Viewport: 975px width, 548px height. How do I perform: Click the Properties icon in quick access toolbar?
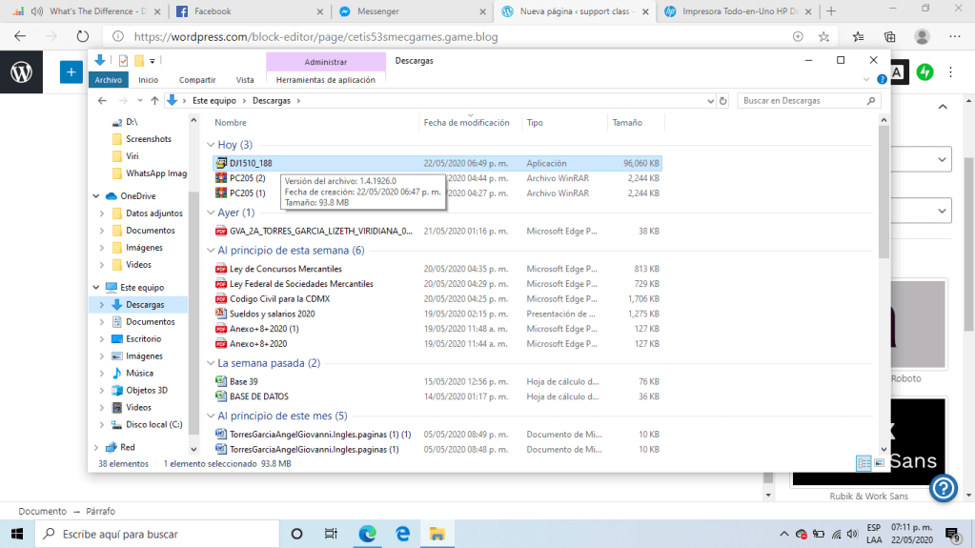pos(123,60)
